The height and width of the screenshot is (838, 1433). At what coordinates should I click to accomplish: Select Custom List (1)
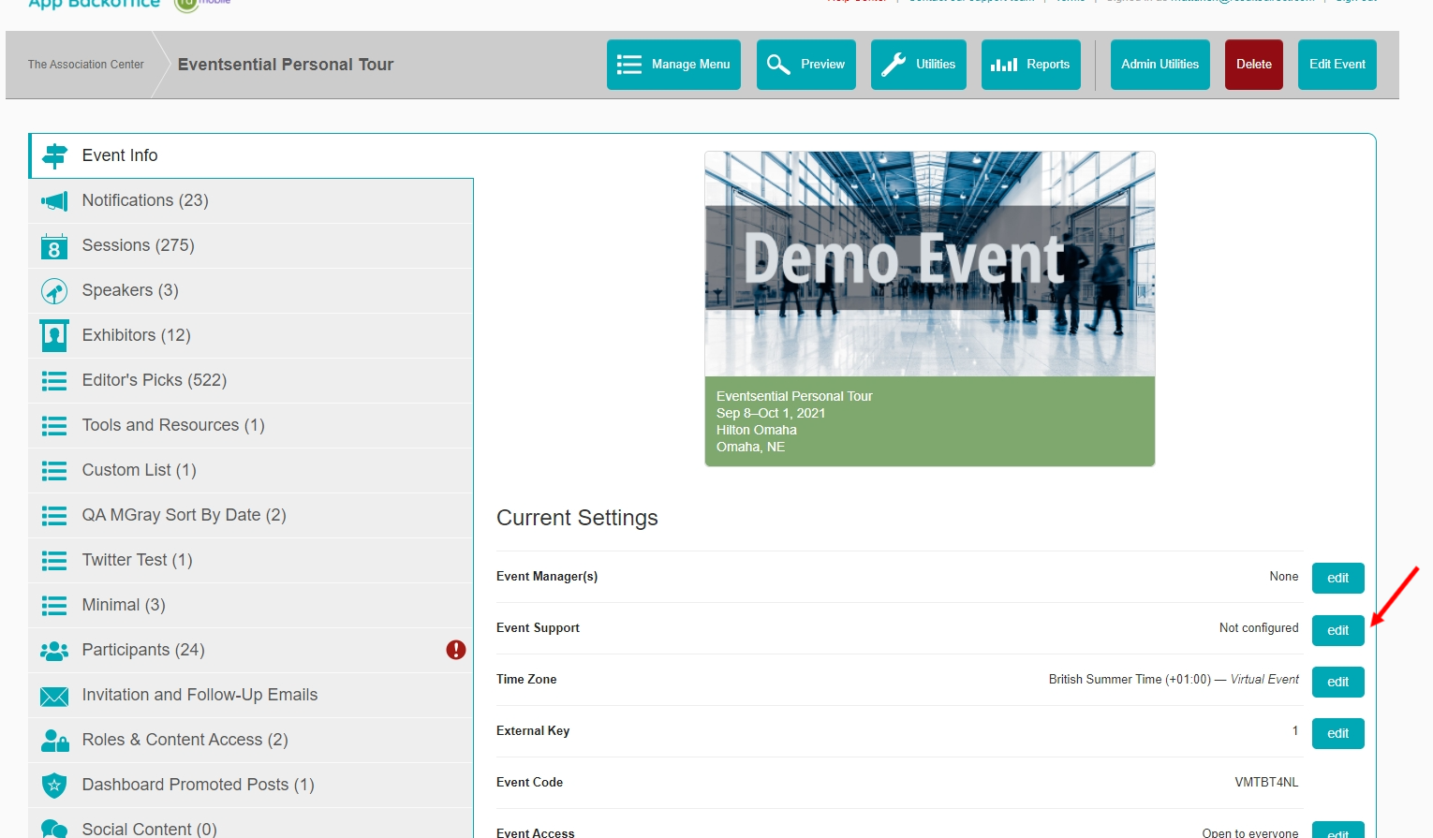pyautogui.click(x=251, y=470)
